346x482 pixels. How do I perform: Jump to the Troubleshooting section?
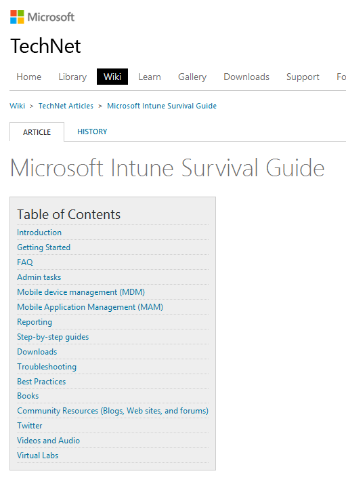tap(47, 367)
